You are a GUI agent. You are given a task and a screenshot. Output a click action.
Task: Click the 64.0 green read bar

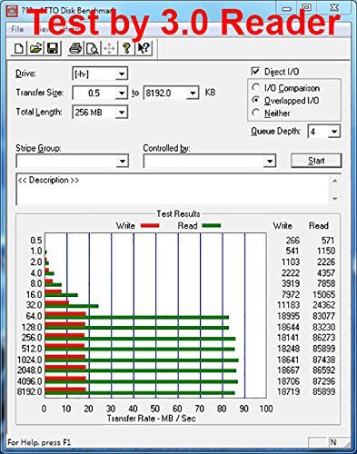137,317
